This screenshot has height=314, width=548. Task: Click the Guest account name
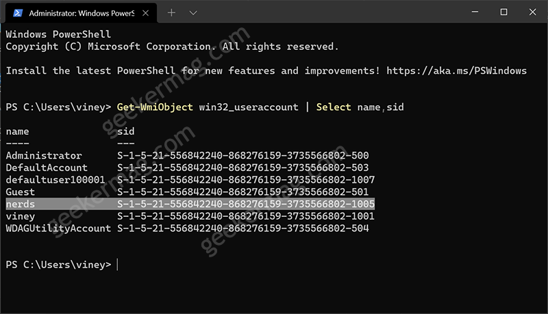pyautogui.click(x=21, y=192)
